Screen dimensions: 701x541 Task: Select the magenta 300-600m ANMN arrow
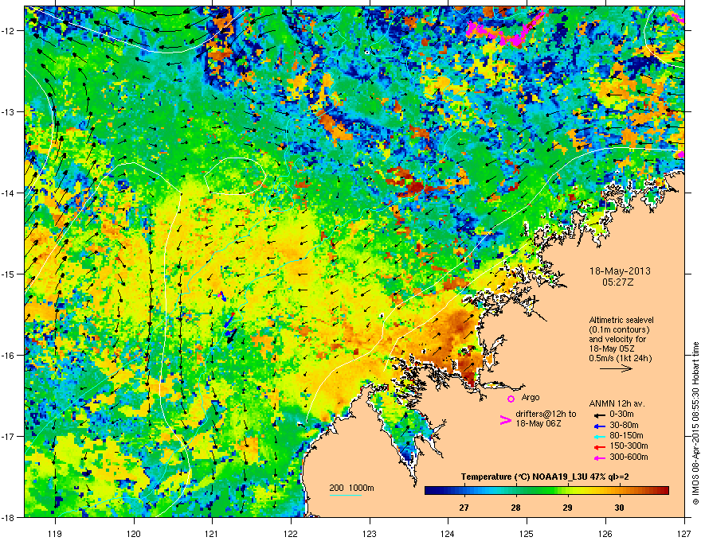tap(600, 457)
